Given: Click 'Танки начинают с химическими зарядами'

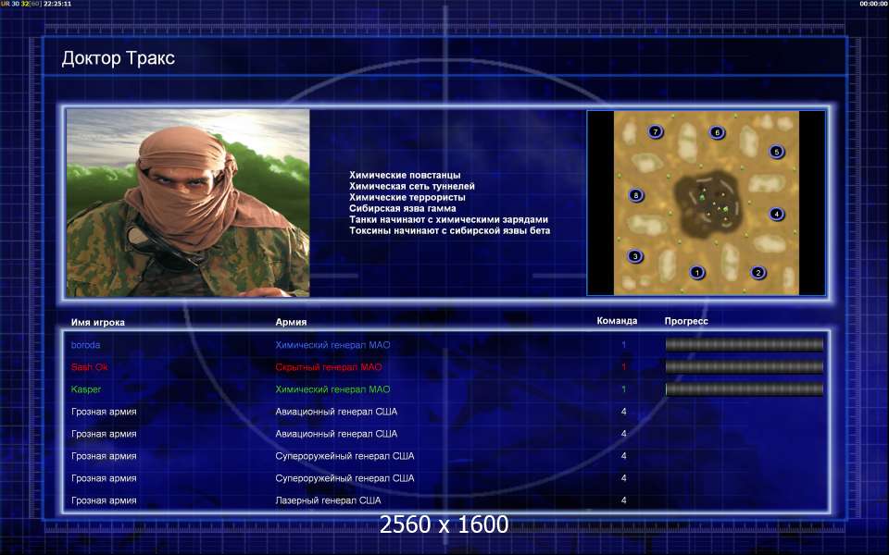Looking at the screenshot, I should pyautogui.click(x=448, y=219).
